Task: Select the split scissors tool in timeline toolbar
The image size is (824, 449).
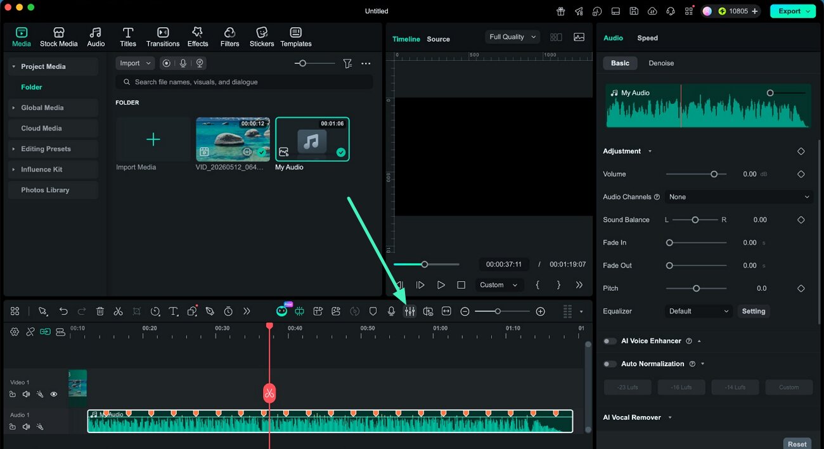Action: [118, 312]
